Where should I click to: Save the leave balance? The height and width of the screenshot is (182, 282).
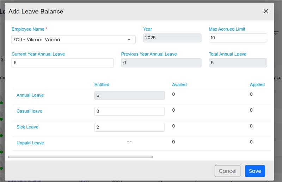click(255, 171)
